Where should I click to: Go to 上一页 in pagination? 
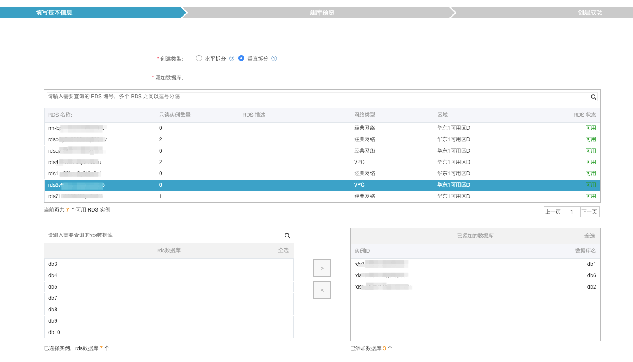(553, 212)
